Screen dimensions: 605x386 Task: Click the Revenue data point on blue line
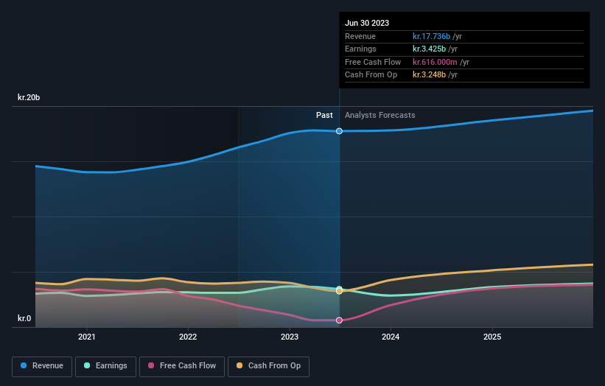click(339, 131)
